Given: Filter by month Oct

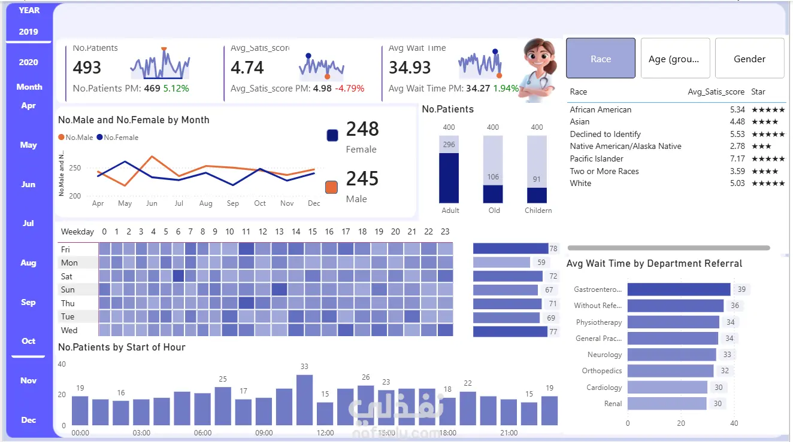Looking at the screenshot, I should click(x=28, y=341).
